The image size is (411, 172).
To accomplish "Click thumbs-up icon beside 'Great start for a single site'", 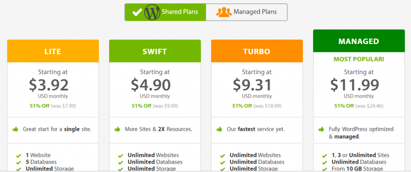I will 16,129.
